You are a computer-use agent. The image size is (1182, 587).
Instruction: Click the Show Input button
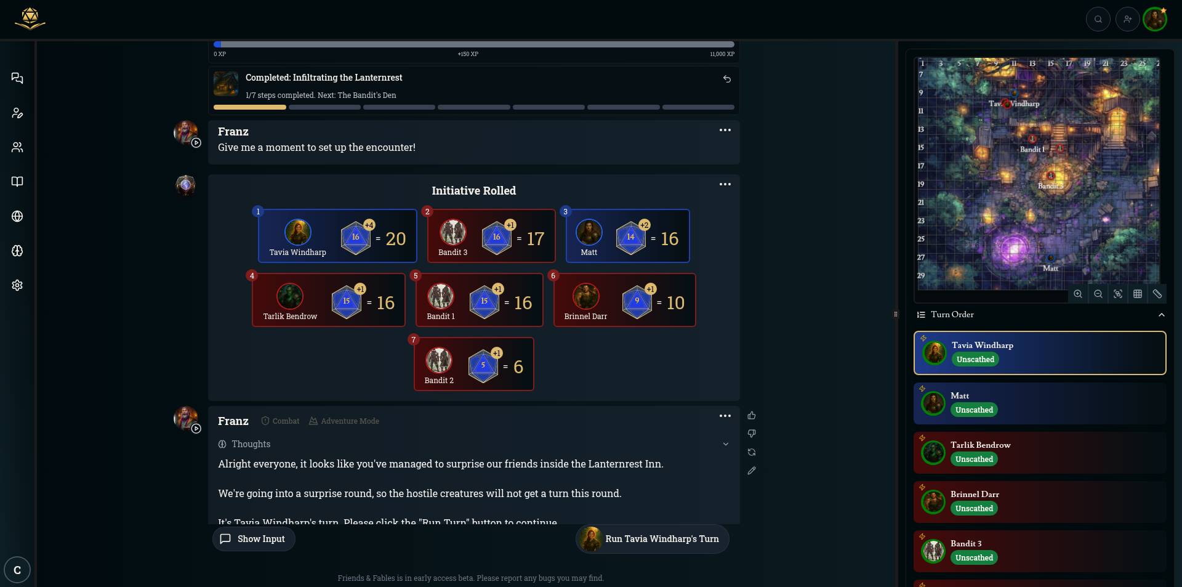(254, 539)
